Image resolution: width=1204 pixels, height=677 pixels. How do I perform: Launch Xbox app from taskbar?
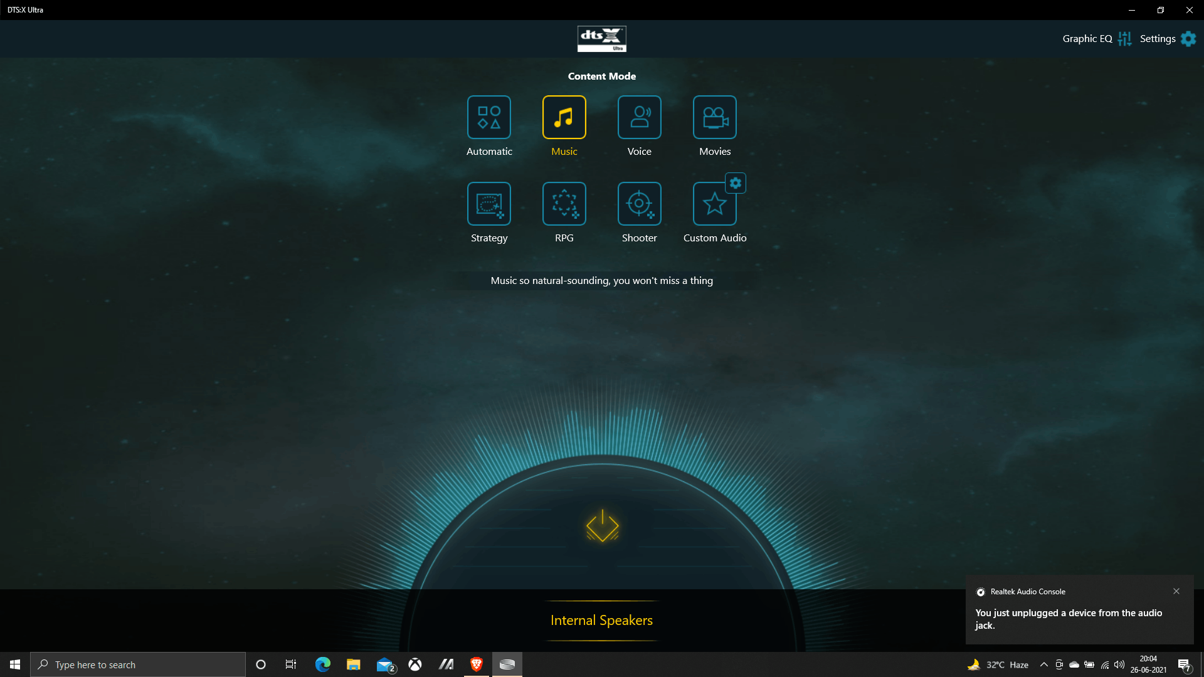(415, 664)
